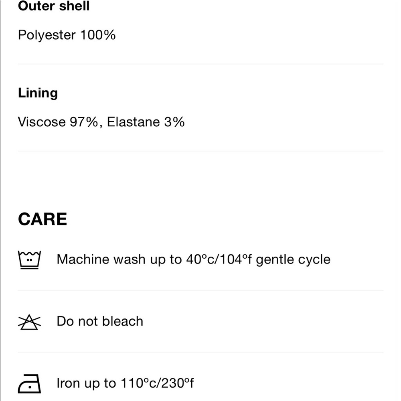Click the words gentle cycle
The image size is (401, 401).
[294, 260]
